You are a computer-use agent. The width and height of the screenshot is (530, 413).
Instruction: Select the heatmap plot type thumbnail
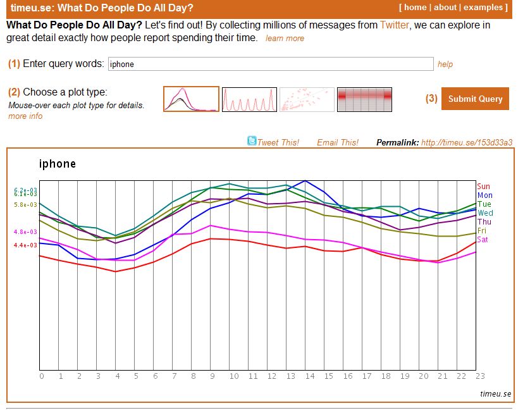click(x=364, y=99)
